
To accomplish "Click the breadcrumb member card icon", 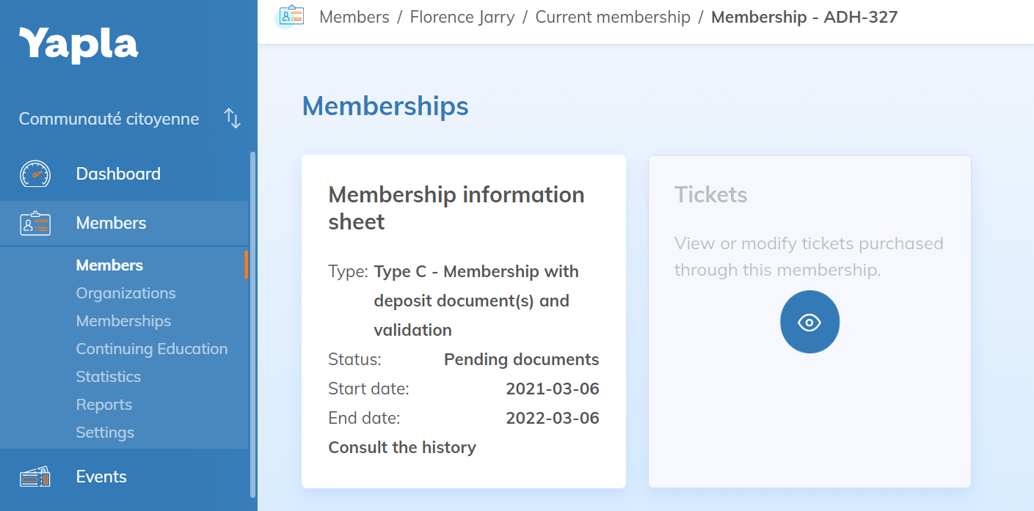I will (291, 17).
